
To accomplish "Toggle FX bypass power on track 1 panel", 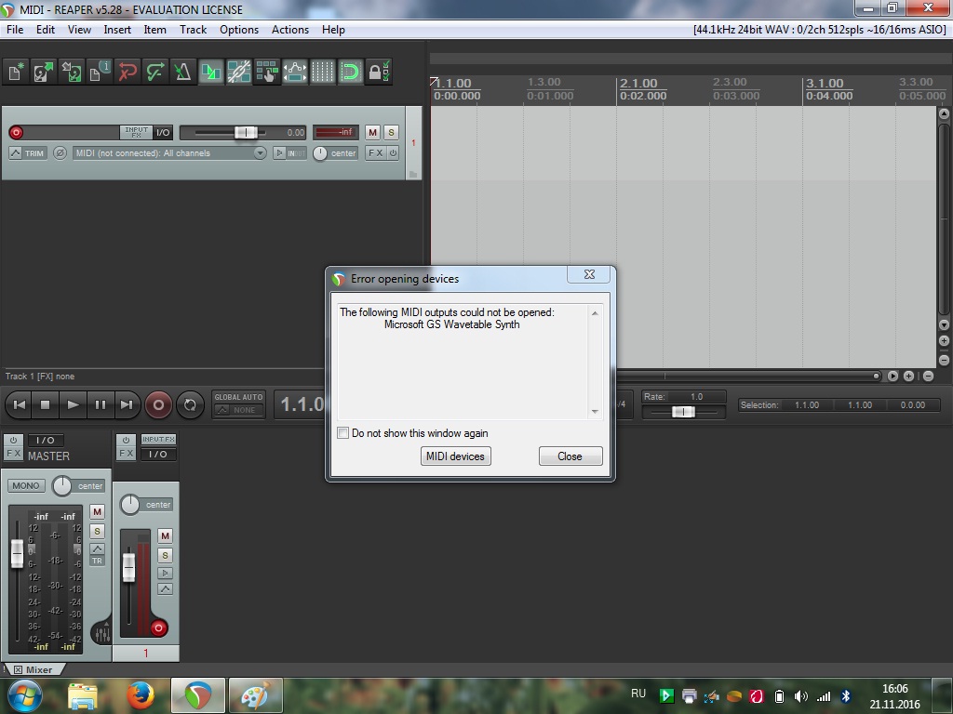I will pos(394,153).
